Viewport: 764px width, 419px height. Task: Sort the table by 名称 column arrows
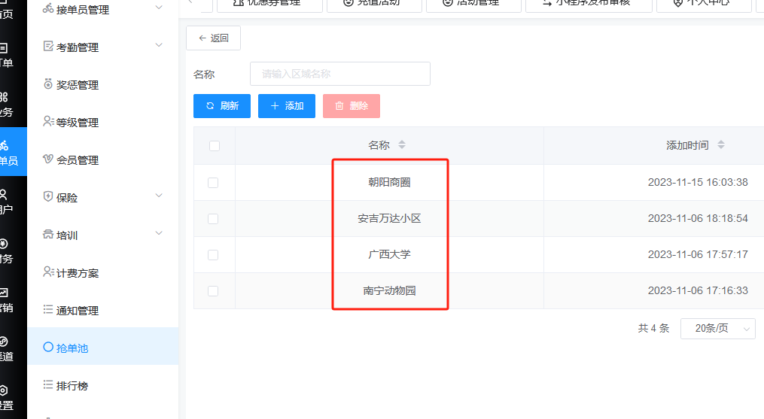click(x=402, y=144)
